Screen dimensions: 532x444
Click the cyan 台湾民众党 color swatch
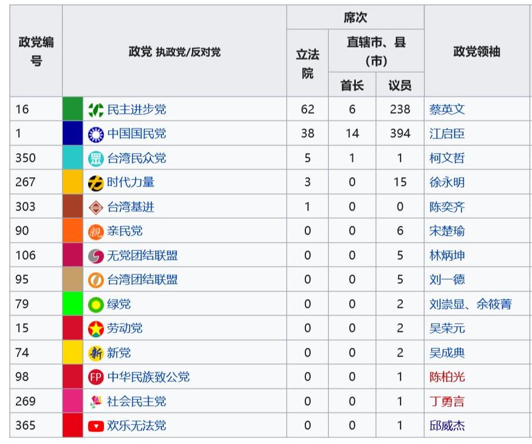pyautogui.click(x=73, y=158)
